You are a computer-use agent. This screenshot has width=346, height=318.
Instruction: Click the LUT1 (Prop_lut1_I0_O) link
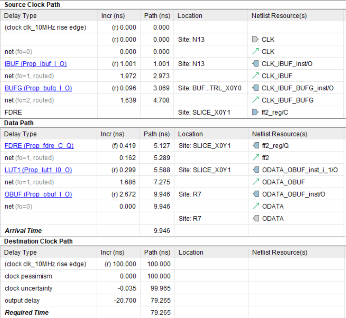(38, 170)
